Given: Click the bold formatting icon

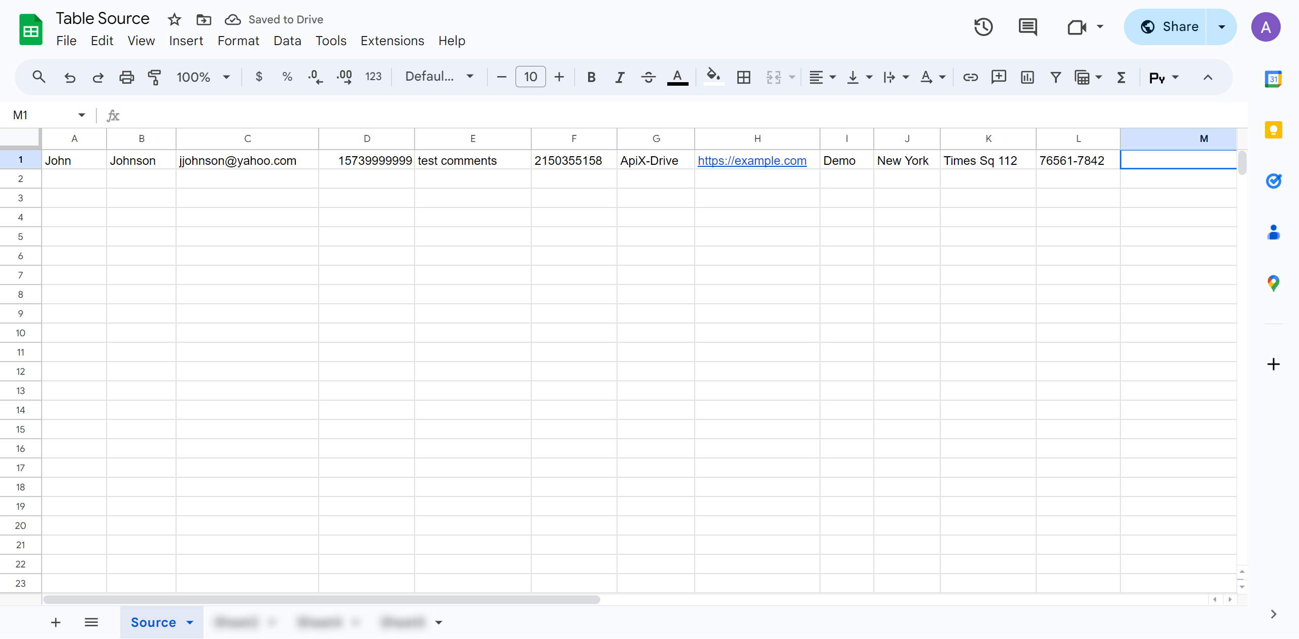Looking at the screenshot, I should pyautogui.click(x=591, y=78).
